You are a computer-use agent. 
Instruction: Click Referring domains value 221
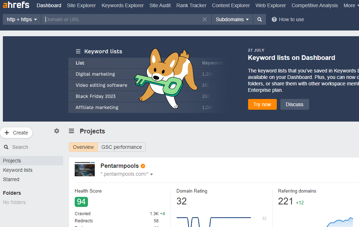(285, 202)
